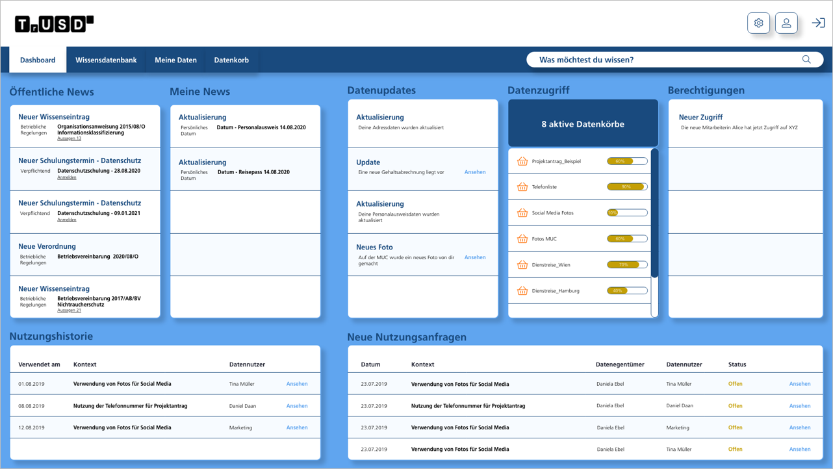Click the 40% progress bar of Dienstreise_Hamburg
Screen dimensions: 833x469
627,291
